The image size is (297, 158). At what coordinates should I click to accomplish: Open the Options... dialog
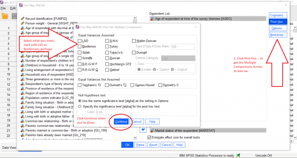point(278,28)
